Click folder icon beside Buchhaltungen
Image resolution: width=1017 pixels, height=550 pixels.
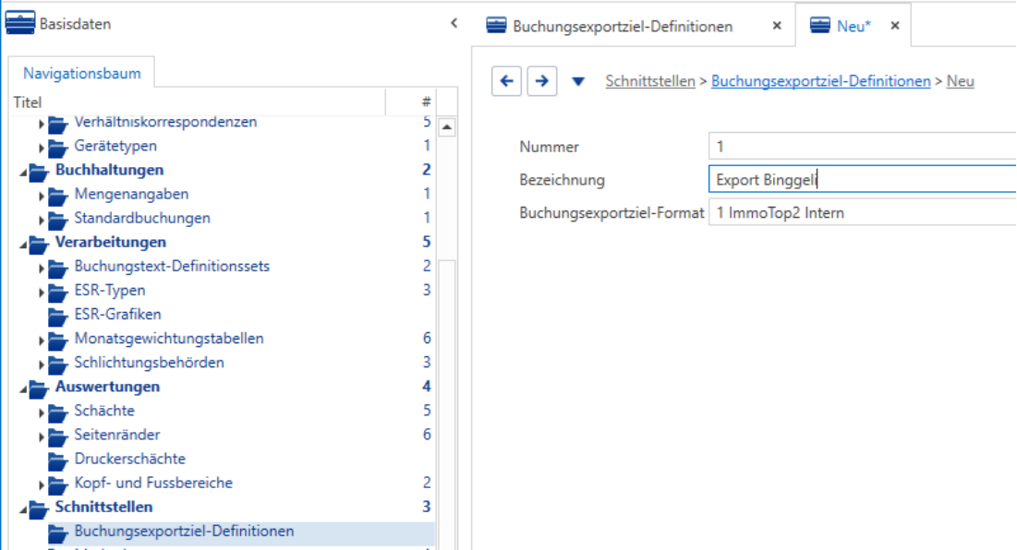[x=38, y=171]
